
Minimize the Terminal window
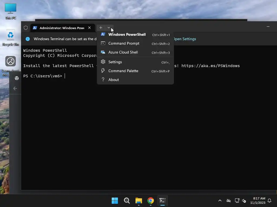point(268,27)
